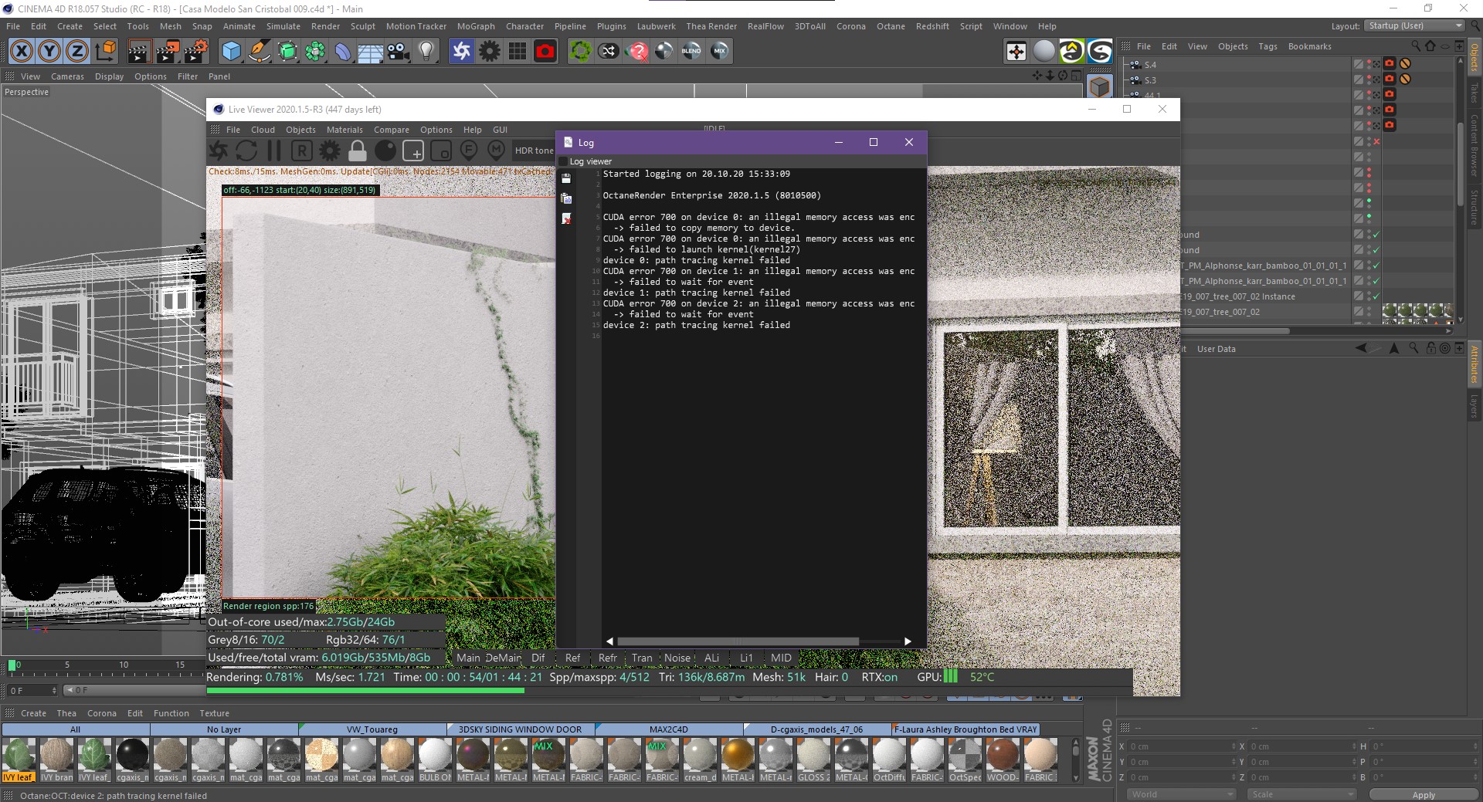Select the WOOD material sphere thumbnail
The image size is (1483, 802).
click(1003, 760)
